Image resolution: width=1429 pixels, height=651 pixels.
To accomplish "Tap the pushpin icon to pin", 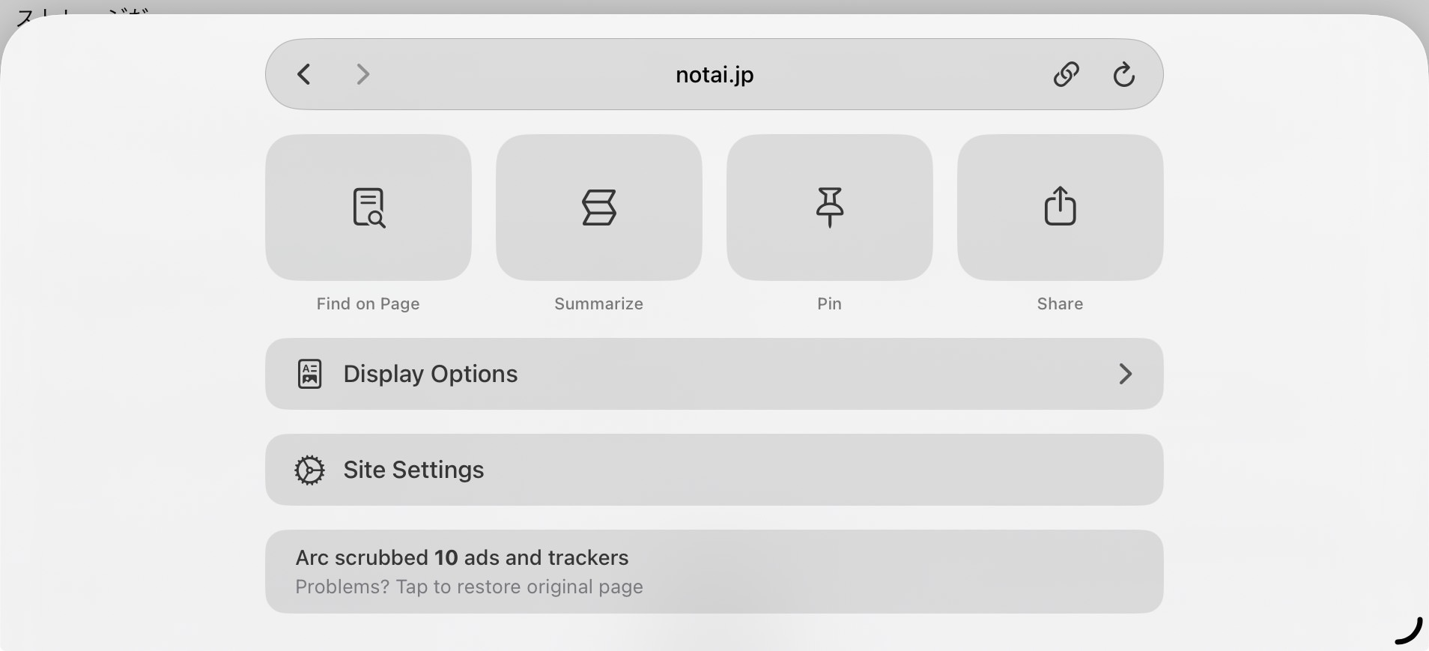I will pyautogui.click(x=829, y=208).
